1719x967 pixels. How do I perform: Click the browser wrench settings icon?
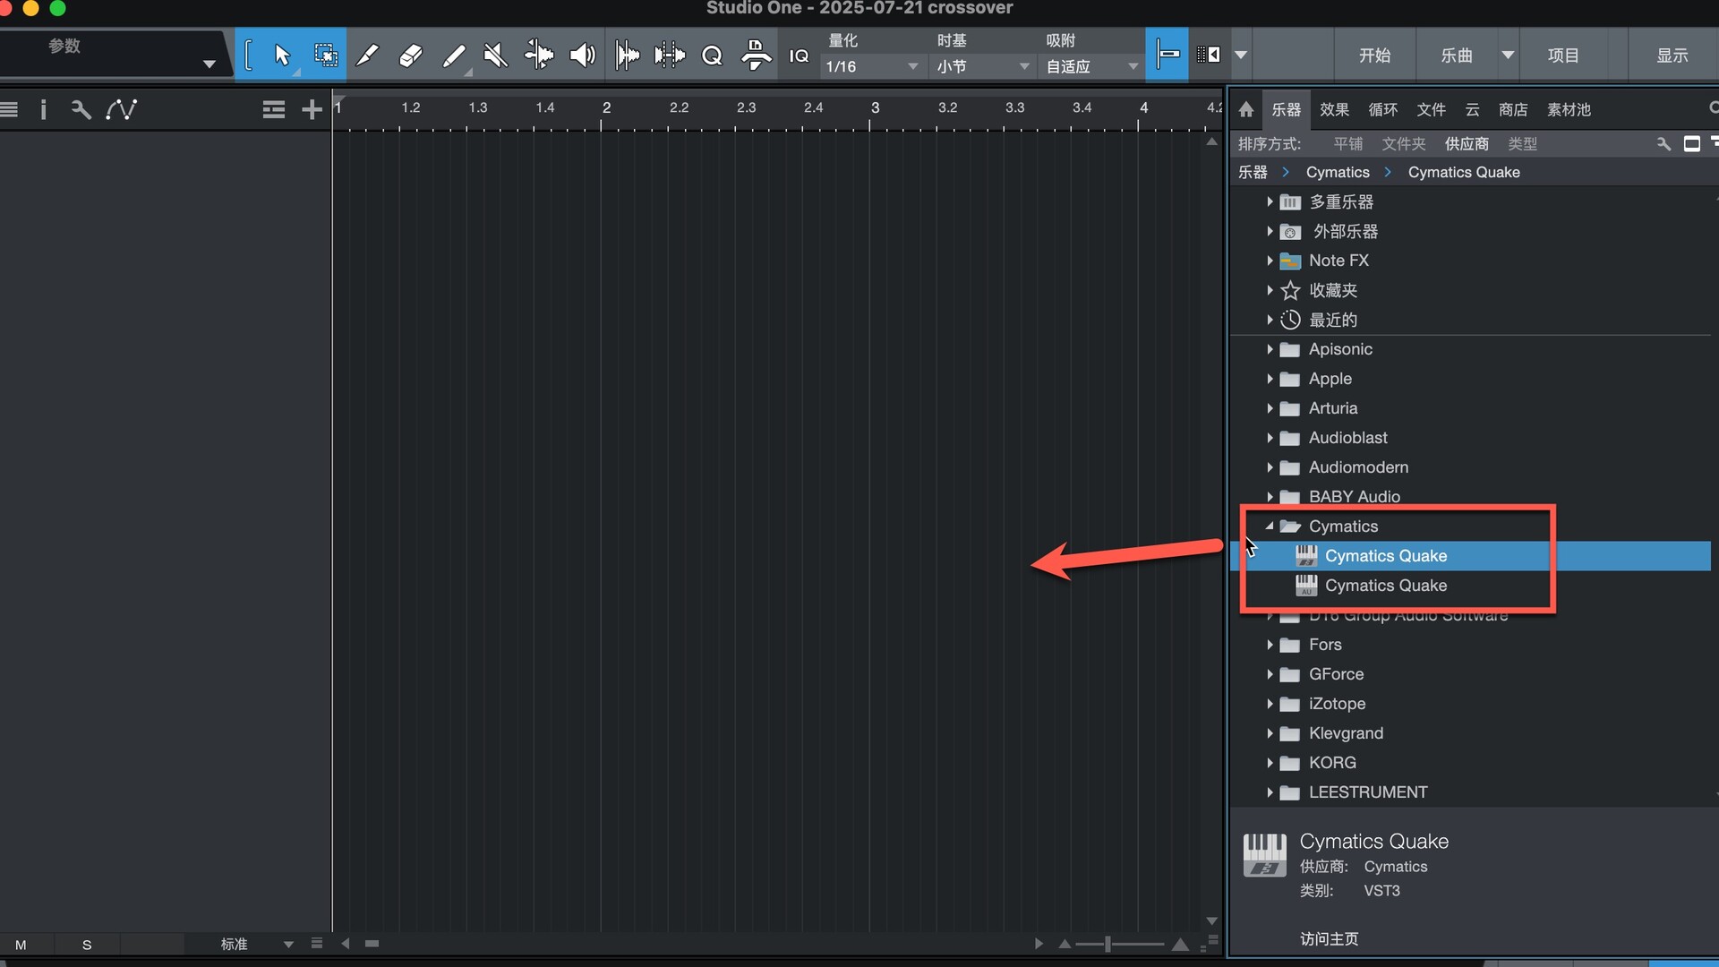click(x=1663, y=143)
